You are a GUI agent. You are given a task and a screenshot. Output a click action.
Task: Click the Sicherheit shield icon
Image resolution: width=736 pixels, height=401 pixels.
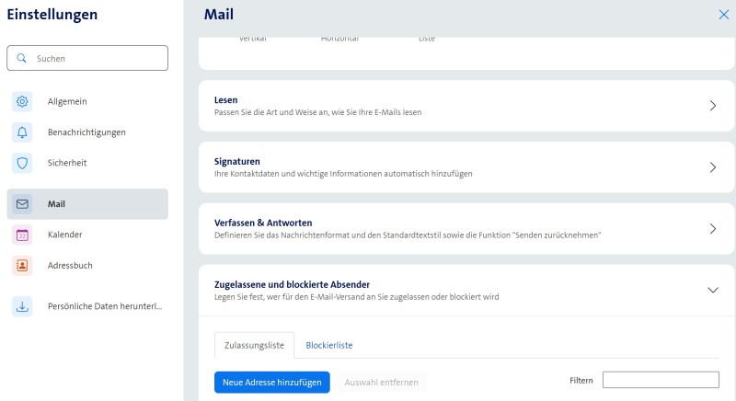(23, 163)
